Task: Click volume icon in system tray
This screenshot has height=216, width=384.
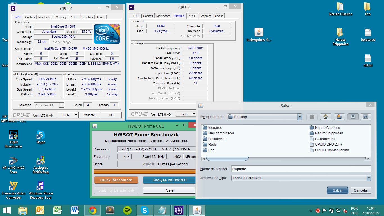Action: point(345,211)
